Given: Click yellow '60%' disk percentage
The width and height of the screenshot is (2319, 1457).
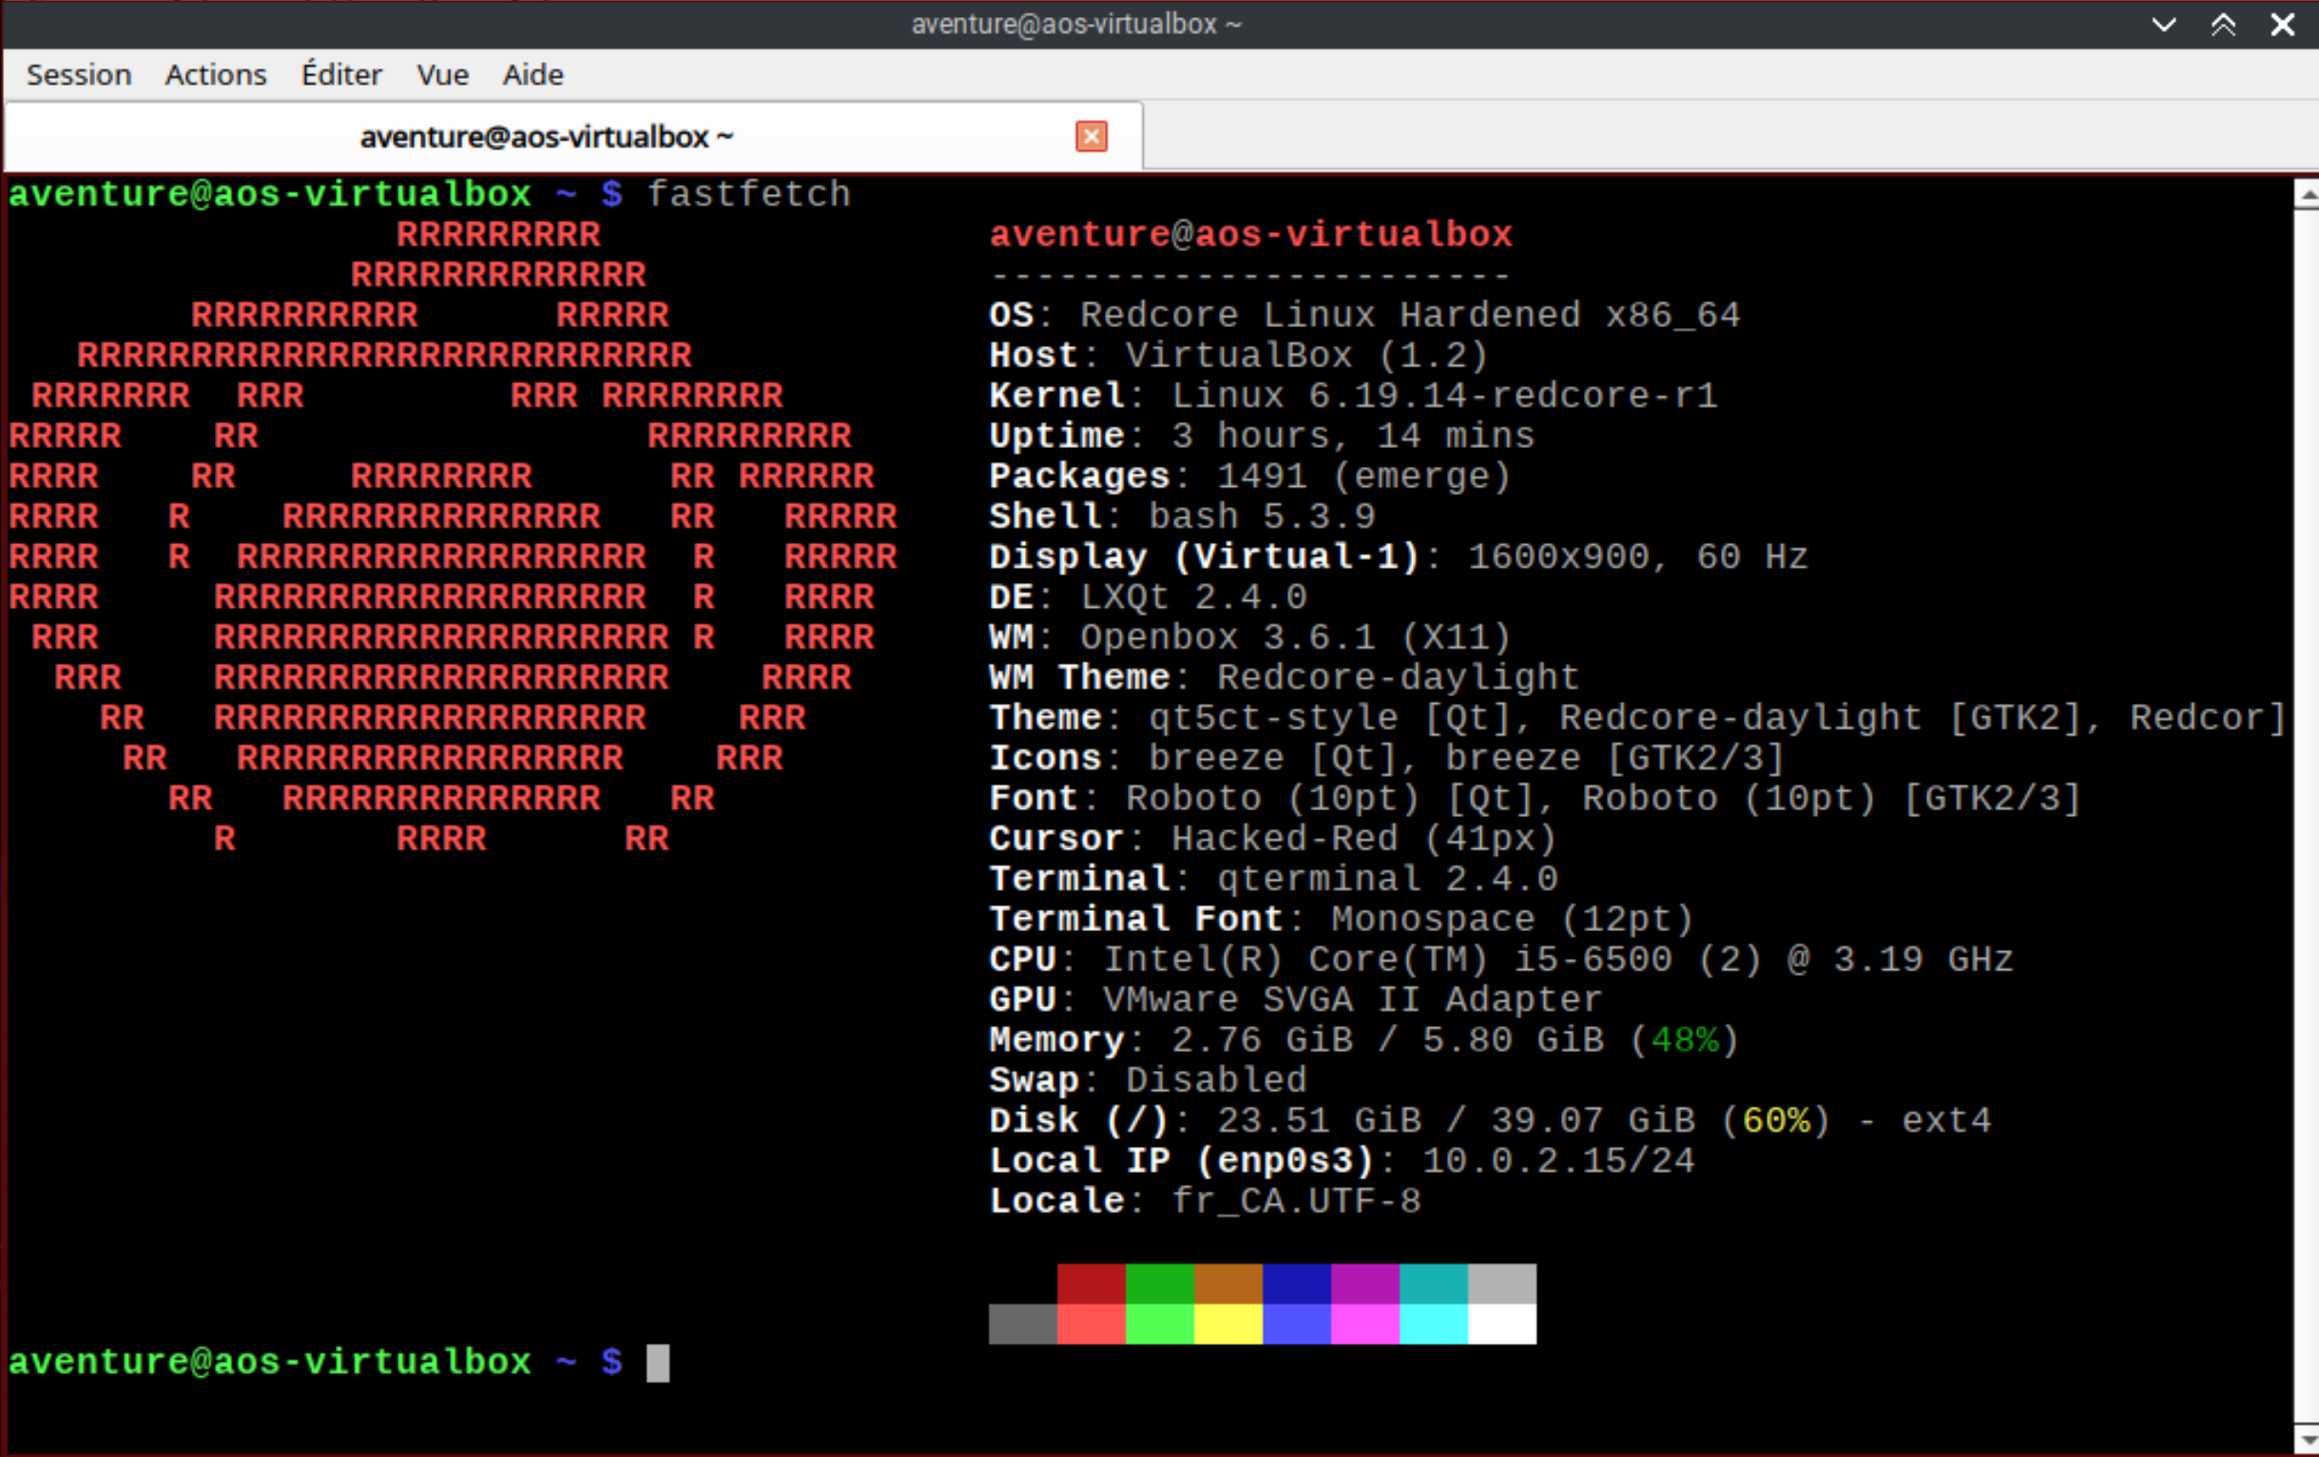Looking at the screenshot, I should click(x=1776, y=1121).
